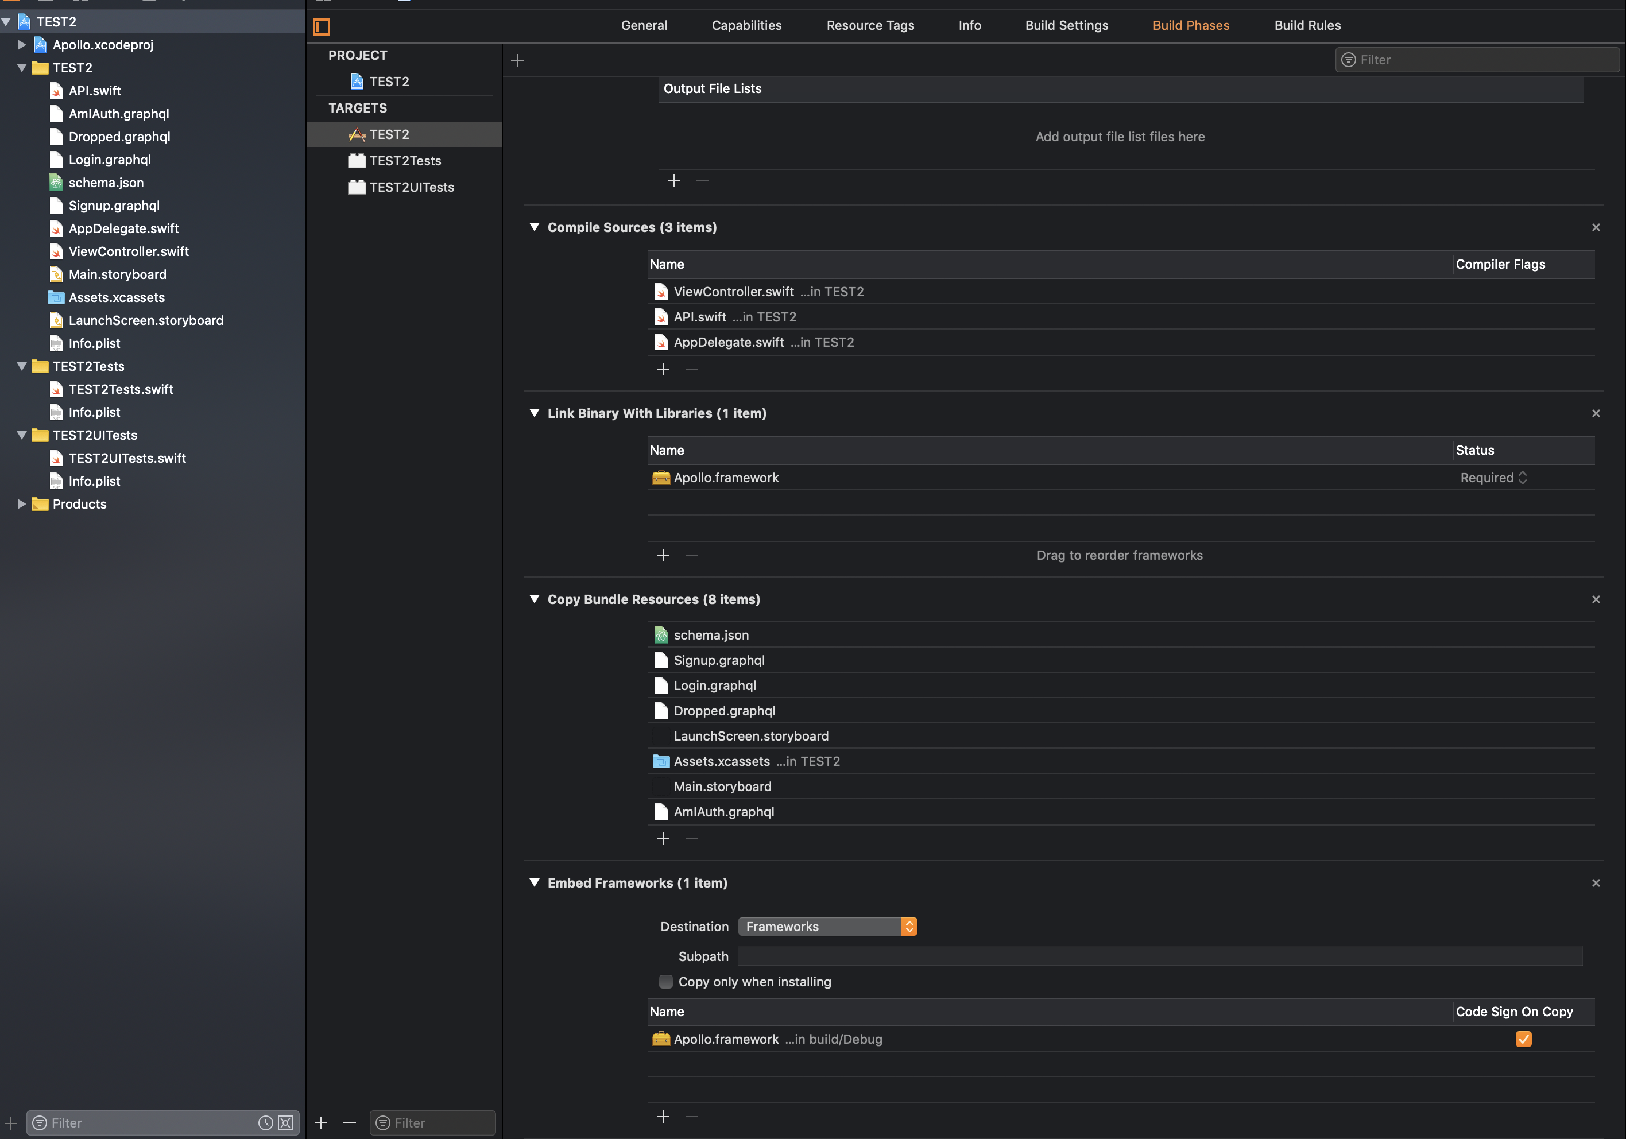Select Assets.xcassets in the navigator
Image resolution: width=1626 pixels, height=1139 pixels.
(x=117, y=297)
